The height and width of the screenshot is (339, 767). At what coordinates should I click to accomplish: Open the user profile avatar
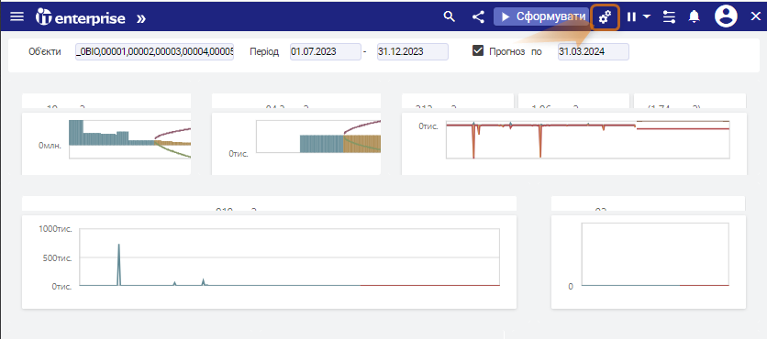tap(726, 16)
